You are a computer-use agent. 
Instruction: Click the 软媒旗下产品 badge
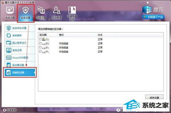point(153,17)
